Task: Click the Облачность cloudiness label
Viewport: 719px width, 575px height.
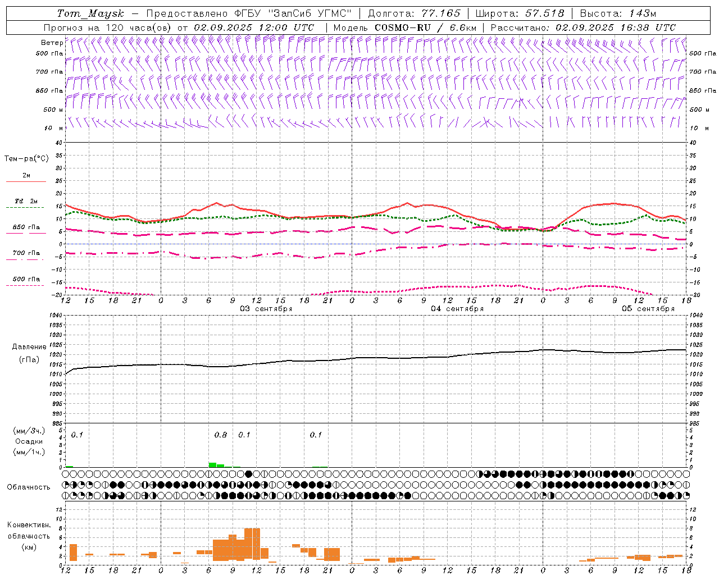Action: pos(29,487)
